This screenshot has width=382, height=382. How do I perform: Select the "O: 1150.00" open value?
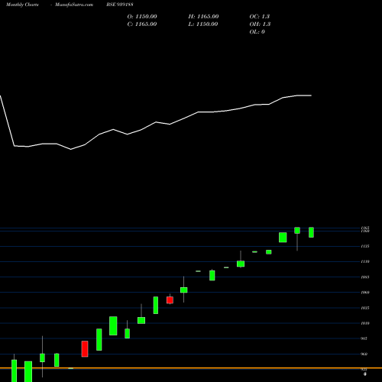[142, 17]
